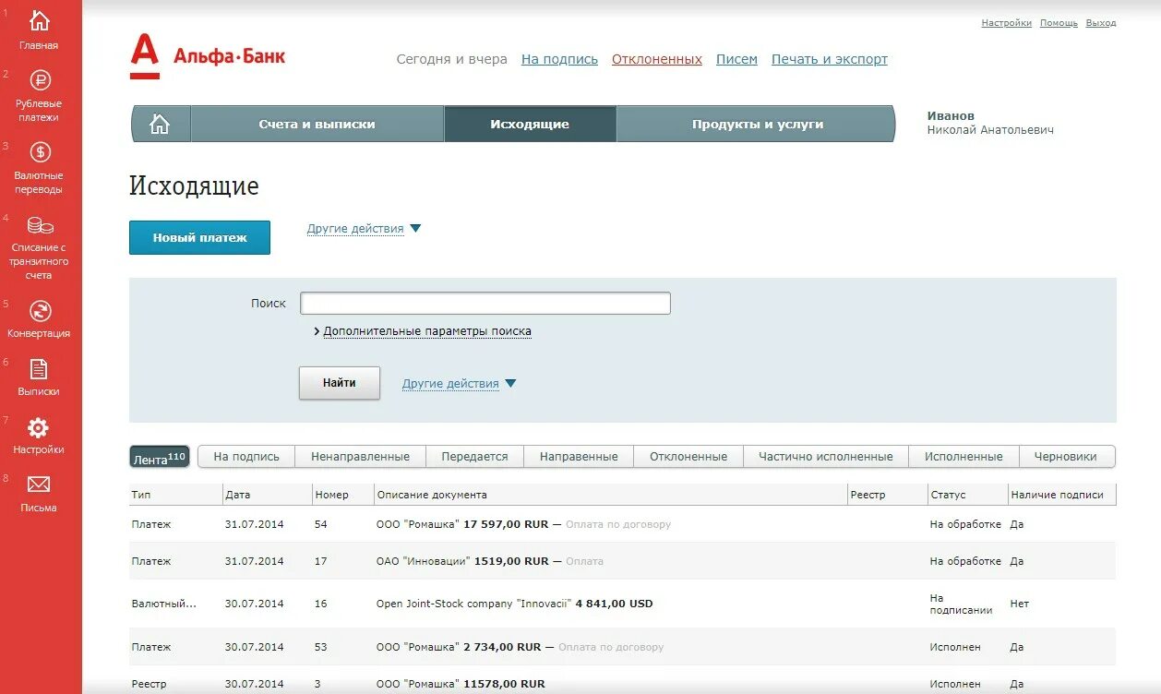1161x694 pixels.
Task: Click the Сегодня и вчера label
Action: (x=452, y=59)
